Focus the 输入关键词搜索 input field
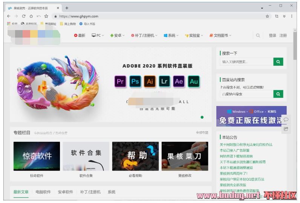300x203 pixels. pyautogui.click(x=246, y=62)
